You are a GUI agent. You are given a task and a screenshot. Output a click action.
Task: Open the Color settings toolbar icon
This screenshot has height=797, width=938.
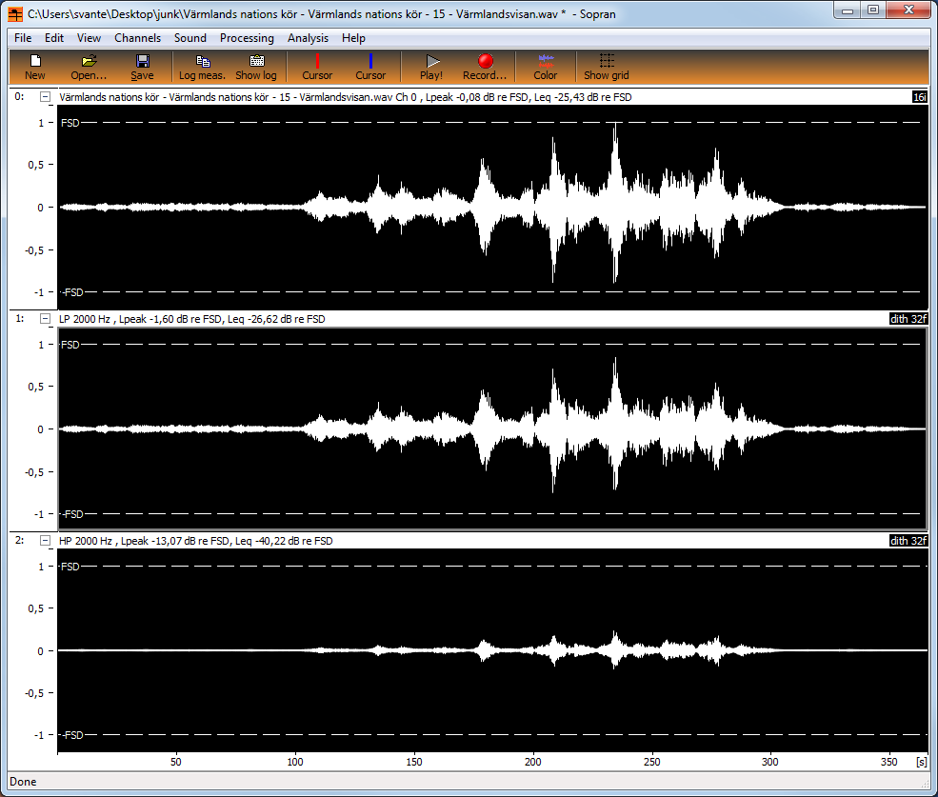tap(545, 67)
